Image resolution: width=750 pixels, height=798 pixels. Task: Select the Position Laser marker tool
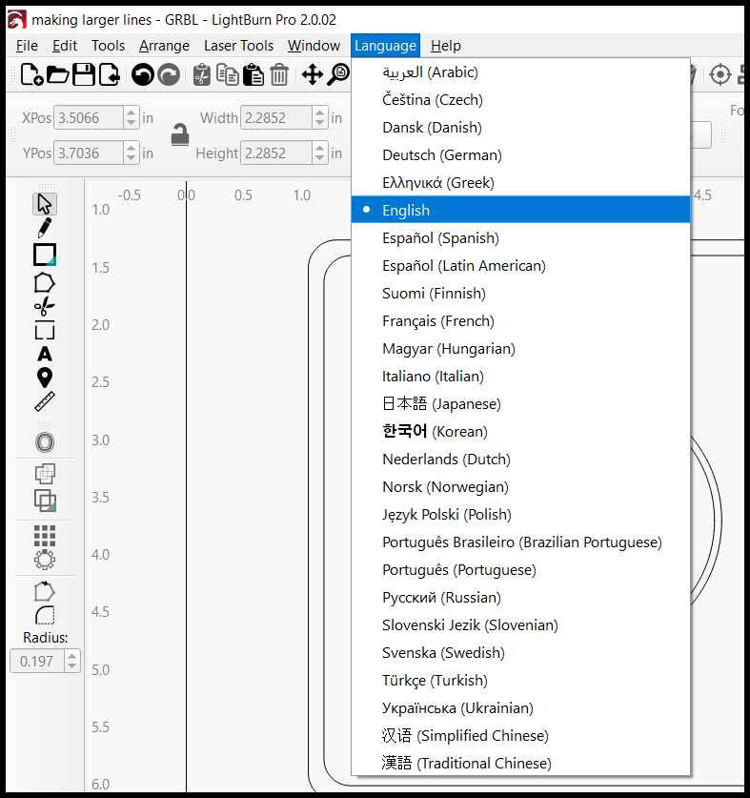(x=45, y=378)
